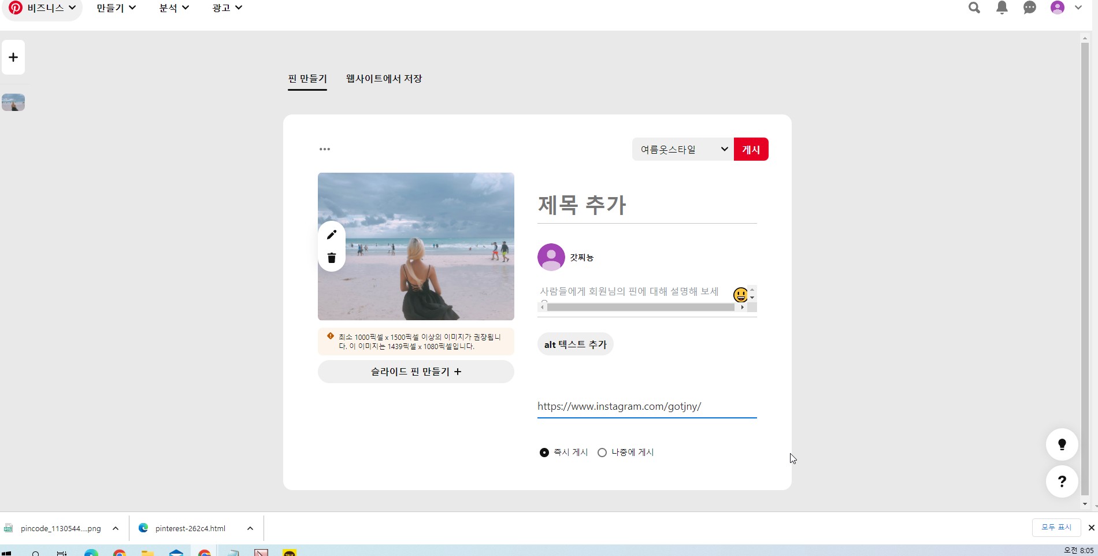
Task: Select the 즉시 게시 radio button
Action: click(544, 453)
